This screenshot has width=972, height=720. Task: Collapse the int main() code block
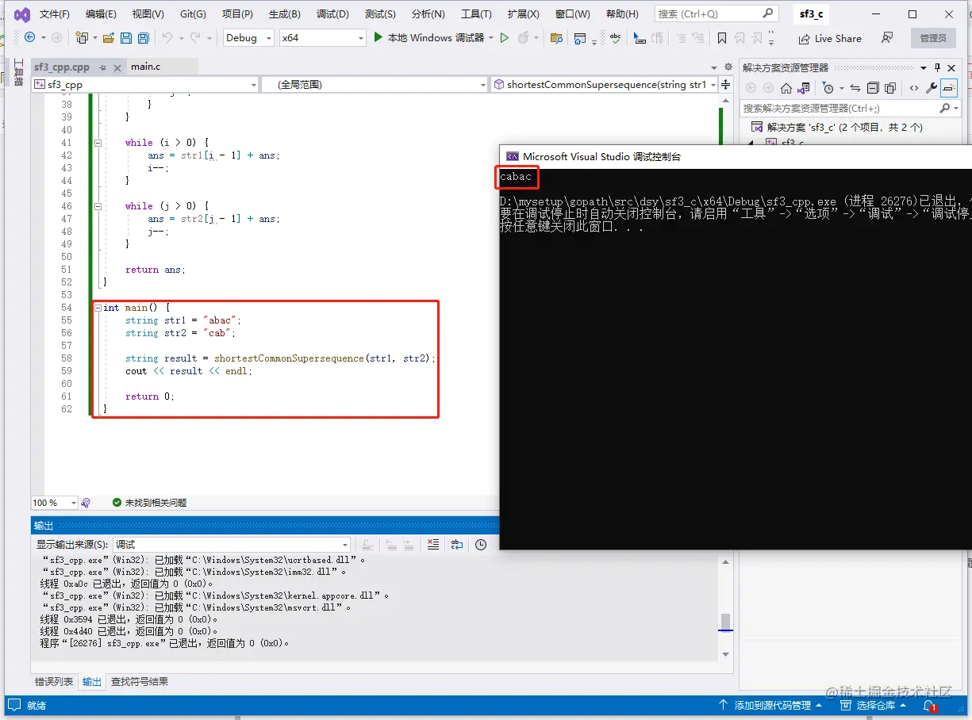(98, 308)
